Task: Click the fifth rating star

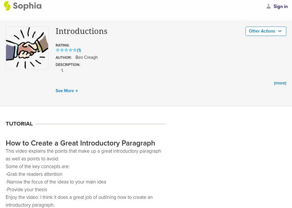Action: (x=75, y=50)
